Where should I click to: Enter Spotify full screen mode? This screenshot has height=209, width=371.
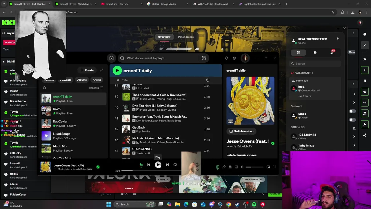(274, 167)
